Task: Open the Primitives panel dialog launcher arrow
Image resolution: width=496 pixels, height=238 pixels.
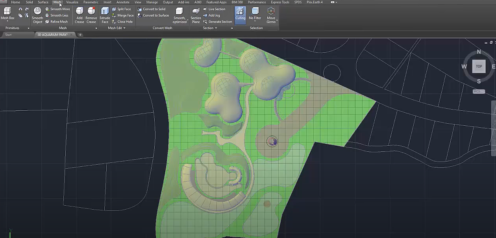Action: (x=28, y=28)
